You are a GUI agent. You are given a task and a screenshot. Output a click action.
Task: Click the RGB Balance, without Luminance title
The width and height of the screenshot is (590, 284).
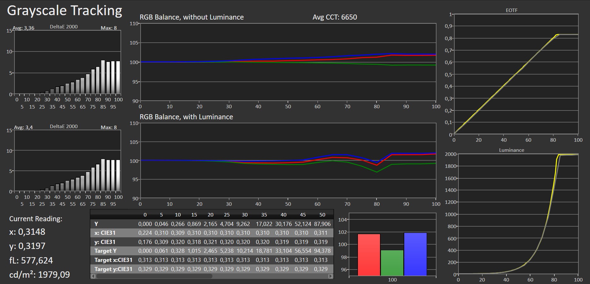(191, 17)
